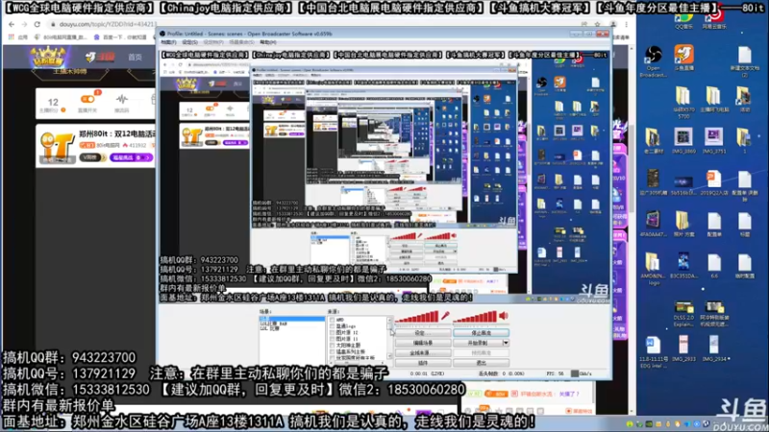
Task: Select the 照片 方案 desktop folder
Action: [x=683, y=224]
